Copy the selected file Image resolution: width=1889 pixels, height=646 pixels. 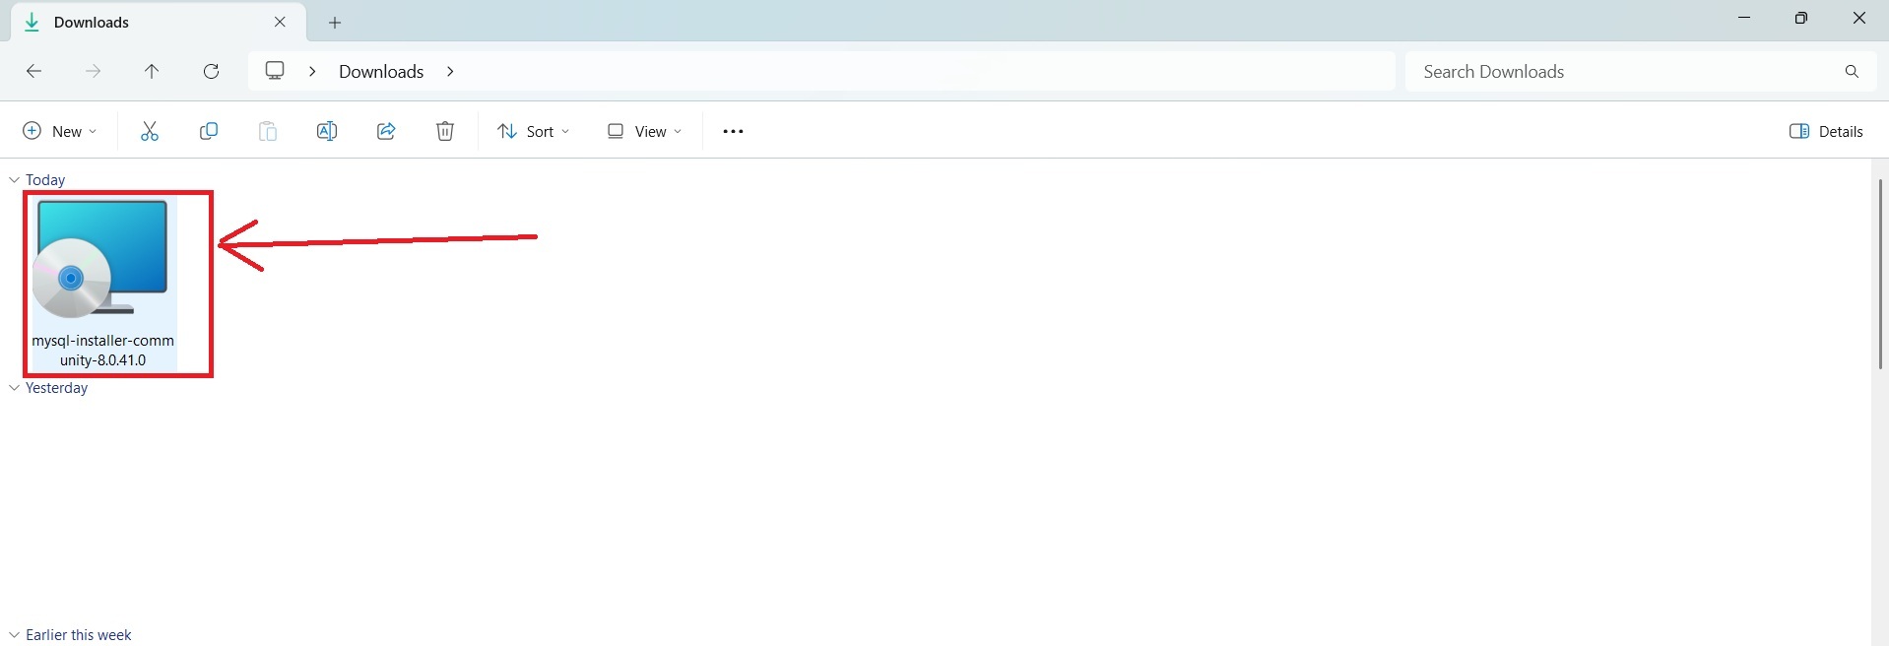coord(209,131)
